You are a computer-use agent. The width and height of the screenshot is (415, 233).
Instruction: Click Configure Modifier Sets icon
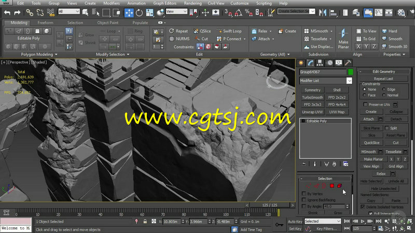point(345,164)
